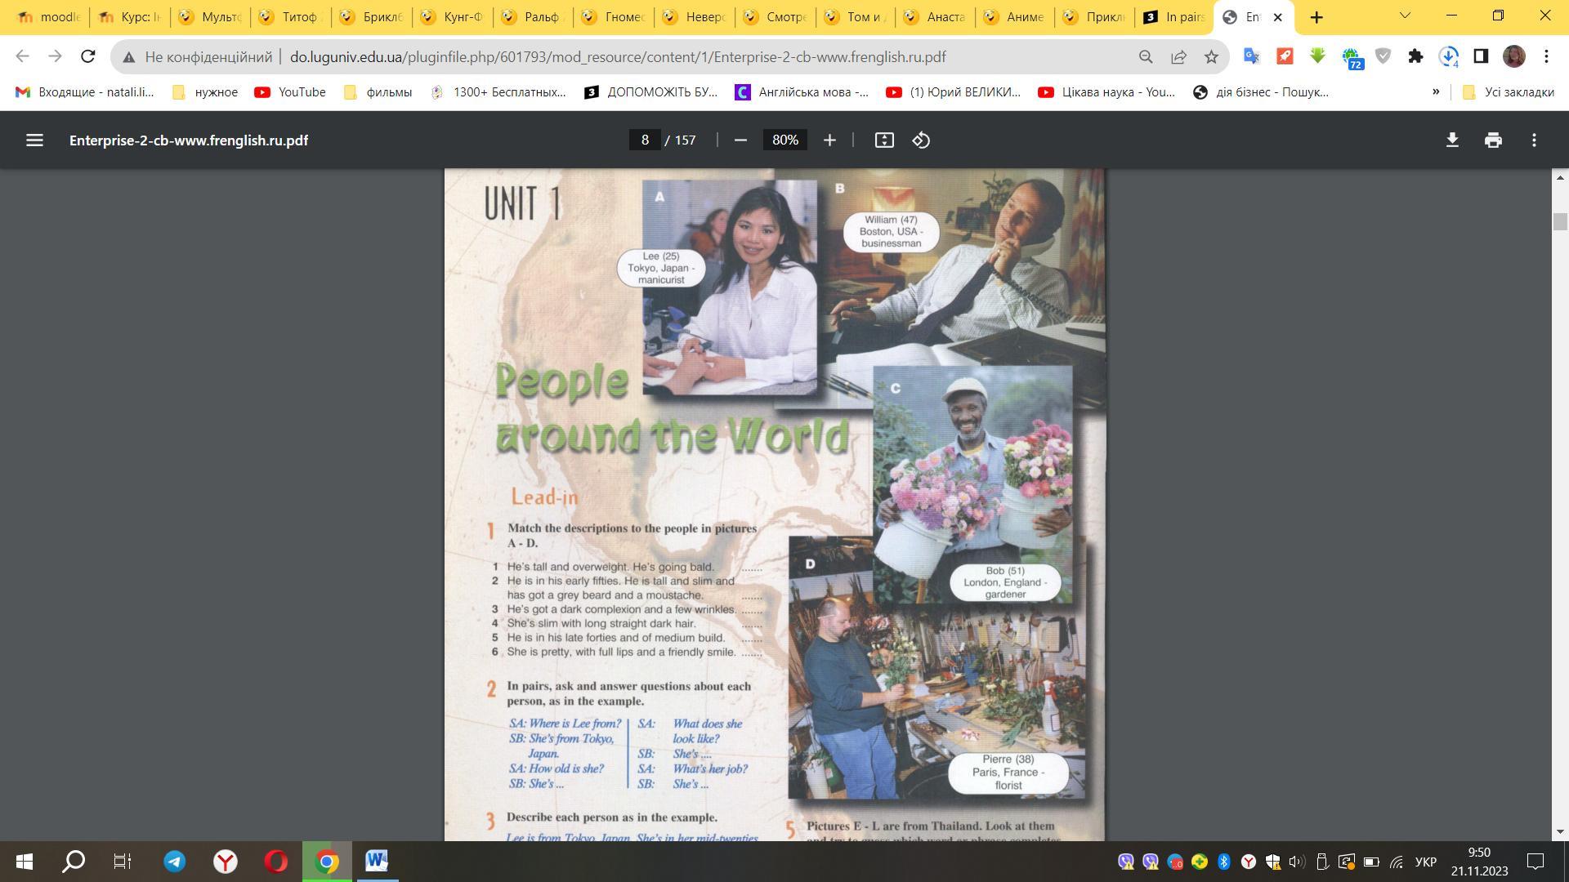1569x882 pixels.
Task: Open Opera browser from taskbar
Action: click(275, 862)
